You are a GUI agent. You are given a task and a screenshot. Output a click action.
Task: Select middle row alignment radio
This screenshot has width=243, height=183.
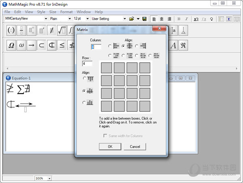84,91
